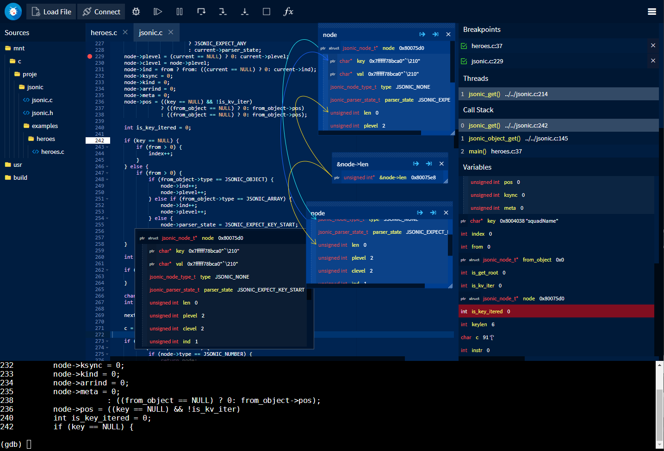664x451 pixels.
Task: Click the continue execution play icon
Action: click(158, 12)
